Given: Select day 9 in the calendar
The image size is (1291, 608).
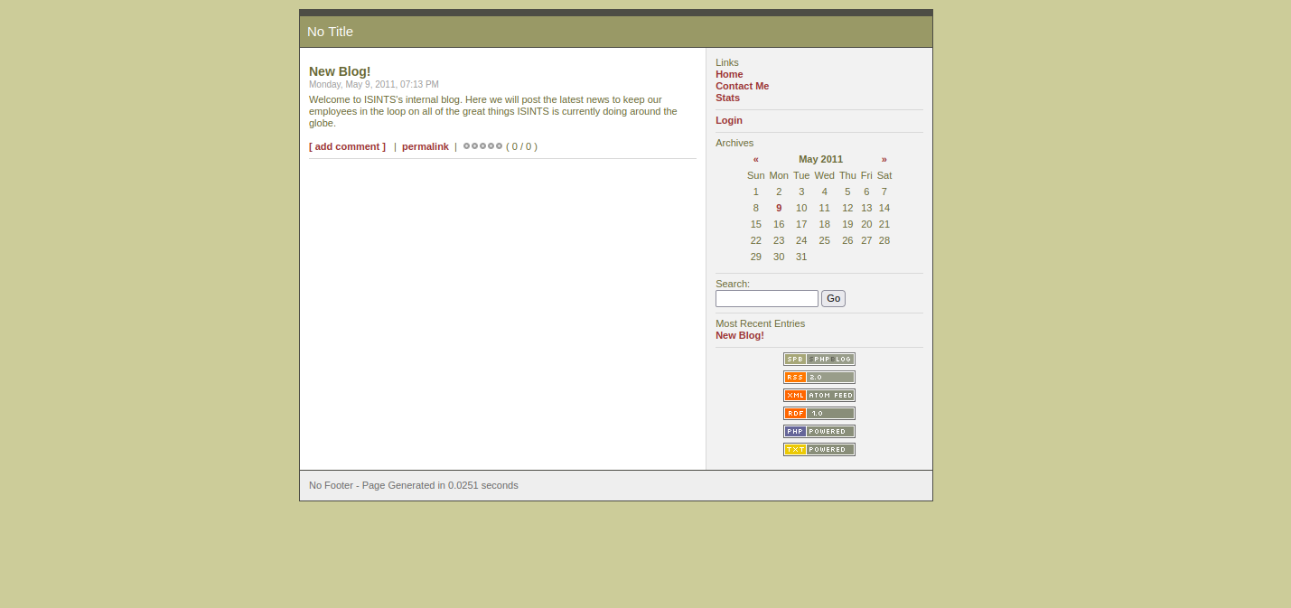Looking at the screenshot, I should (x=779, y=208).
